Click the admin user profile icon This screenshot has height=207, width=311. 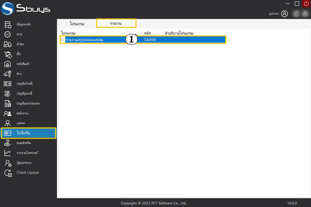[284, 14]
